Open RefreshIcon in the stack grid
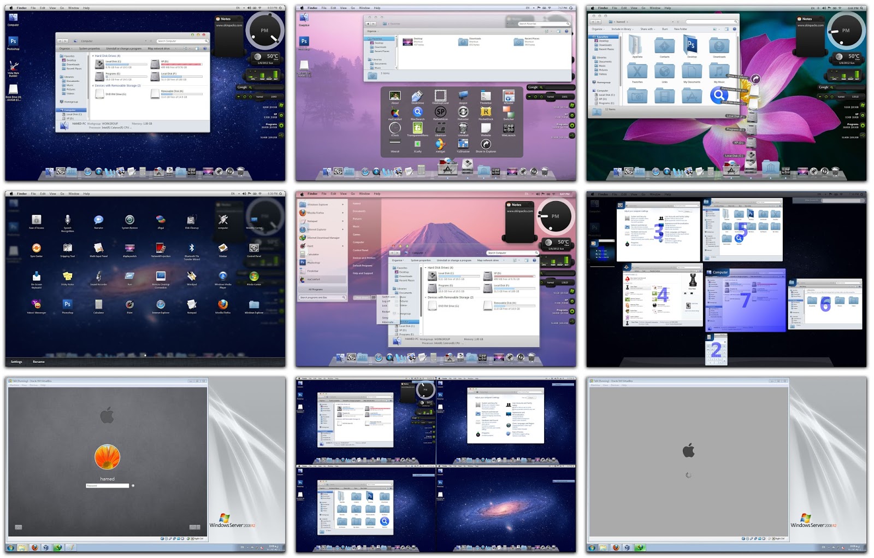This screenshot has height=558, width=874. [440, 112]
